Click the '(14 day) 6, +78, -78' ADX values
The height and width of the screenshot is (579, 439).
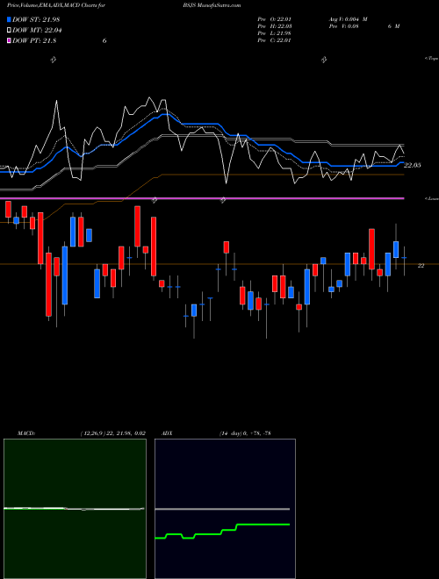pyautogui.click(x=245, y=433)
